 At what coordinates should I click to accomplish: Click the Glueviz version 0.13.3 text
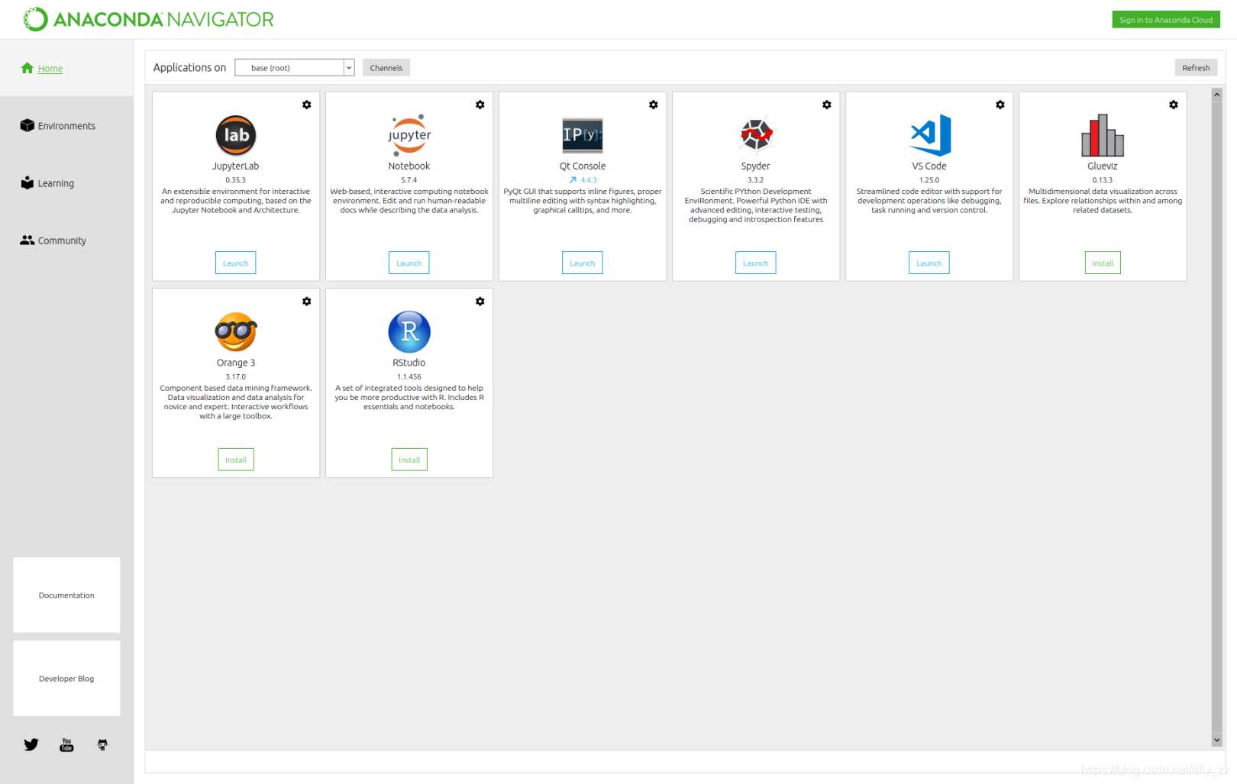[x=1103, y=180]
